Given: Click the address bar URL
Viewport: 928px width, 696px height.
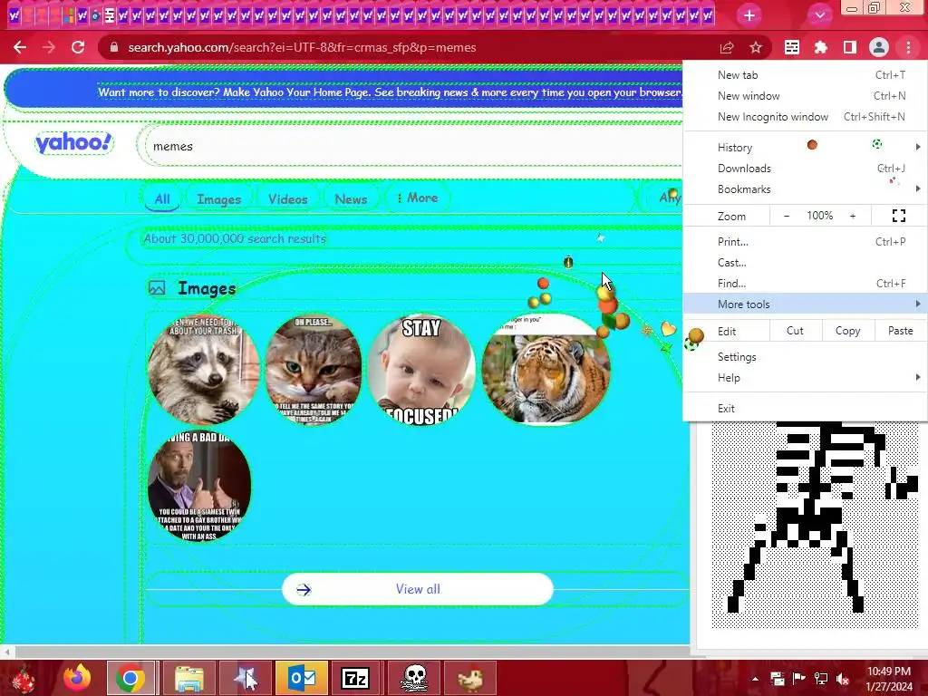Looking at the screenshot, I should click(302, 47).
